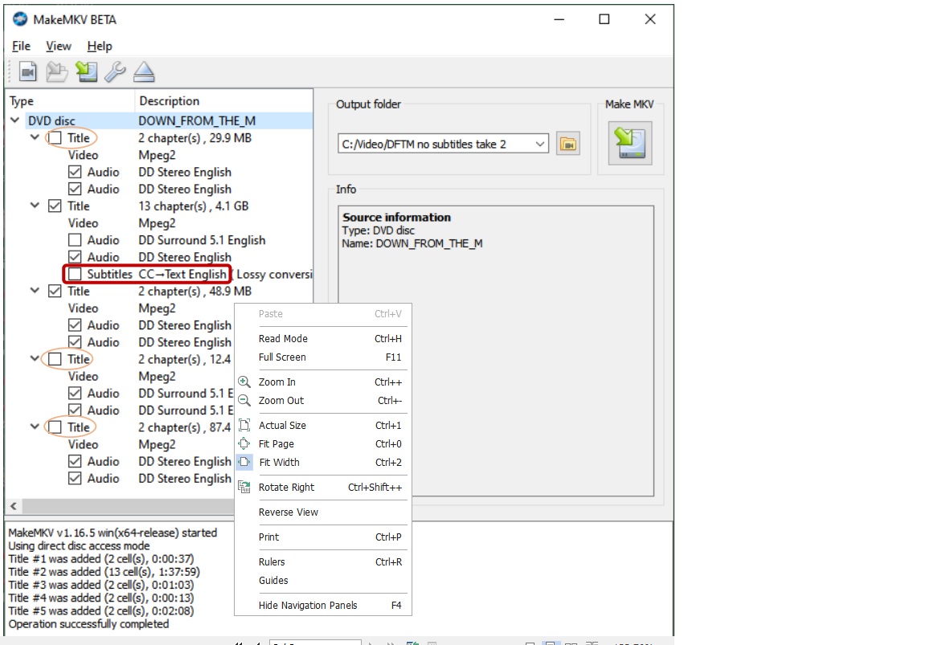Eject the disc with the eject icon
The width and height of the screenshot is (926, 645).
click(144, 72)
